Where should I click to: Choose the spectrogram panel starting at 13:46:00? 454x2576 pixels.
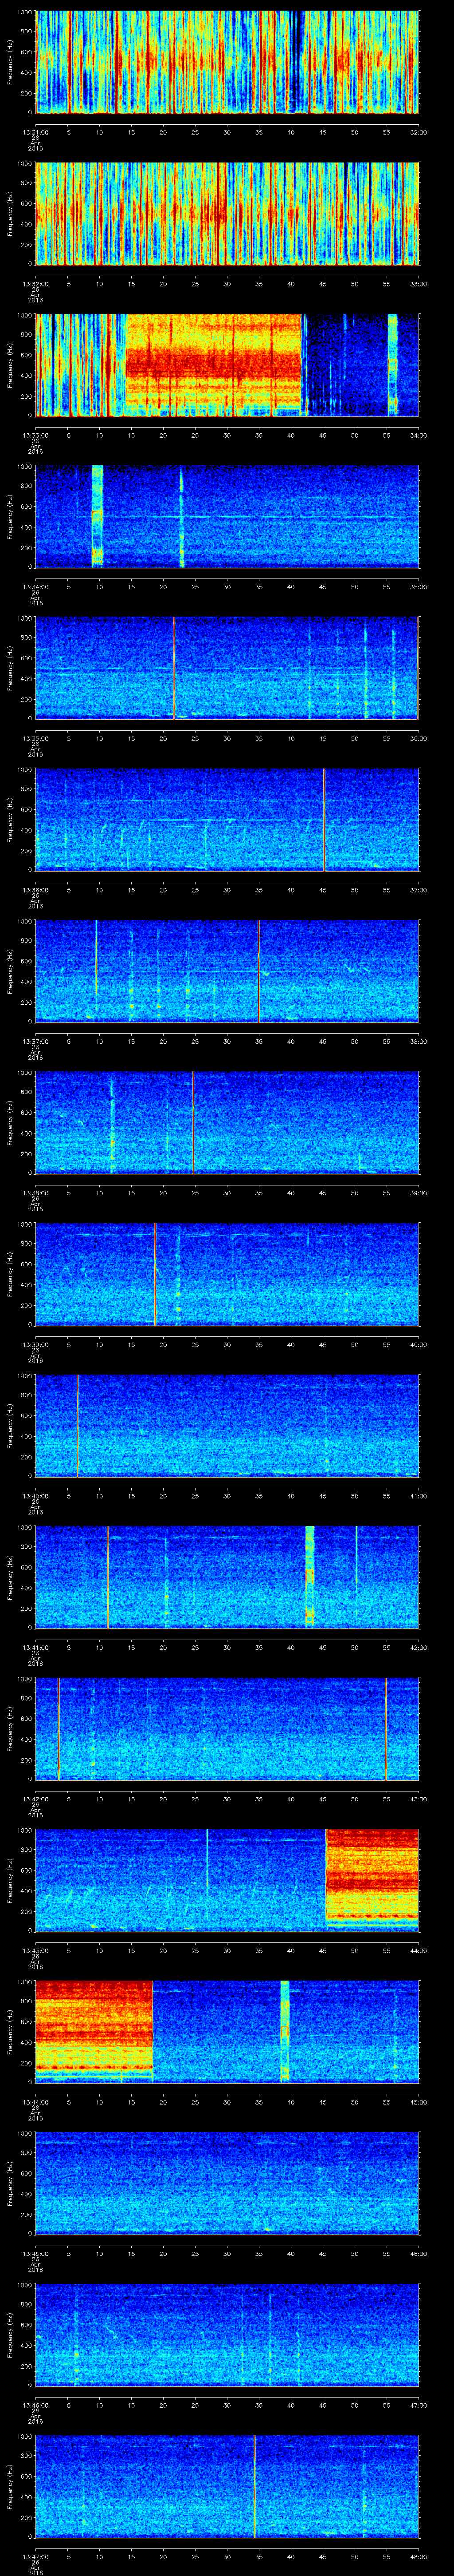[x=227, y=2335]
